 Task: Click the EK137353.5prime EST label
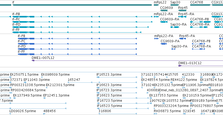[164, 95]
